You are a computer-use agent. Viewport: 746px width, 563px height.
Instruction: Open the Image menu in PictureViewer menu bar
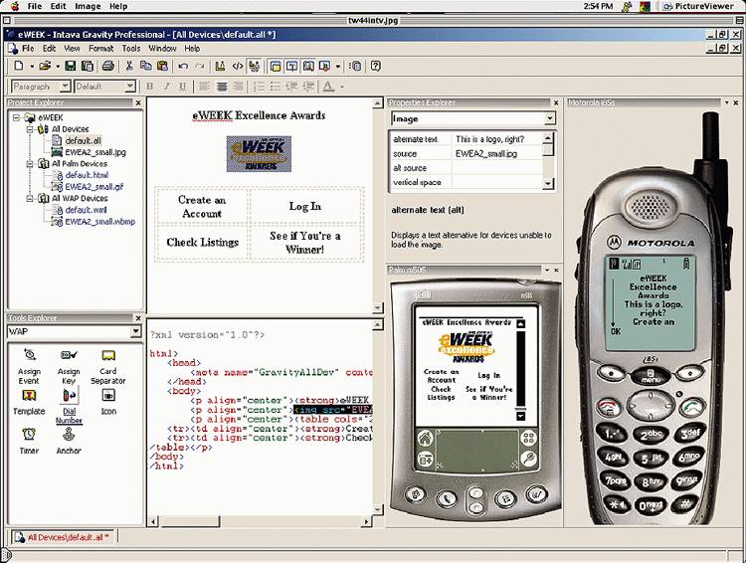(88, 6)
